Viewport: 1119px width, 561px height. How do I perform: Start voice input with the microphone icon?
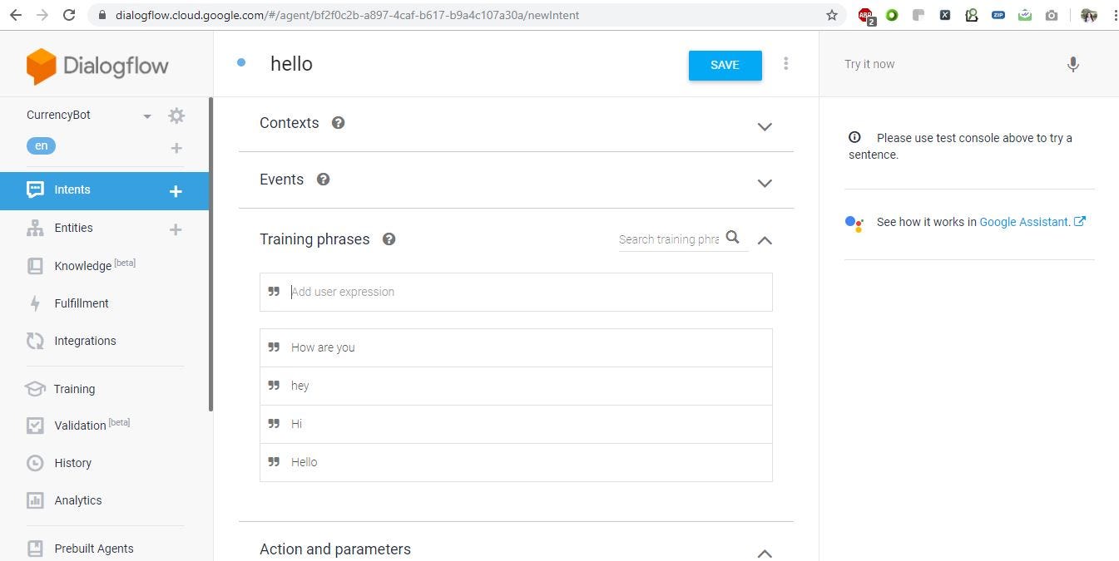coord(1072,63)
